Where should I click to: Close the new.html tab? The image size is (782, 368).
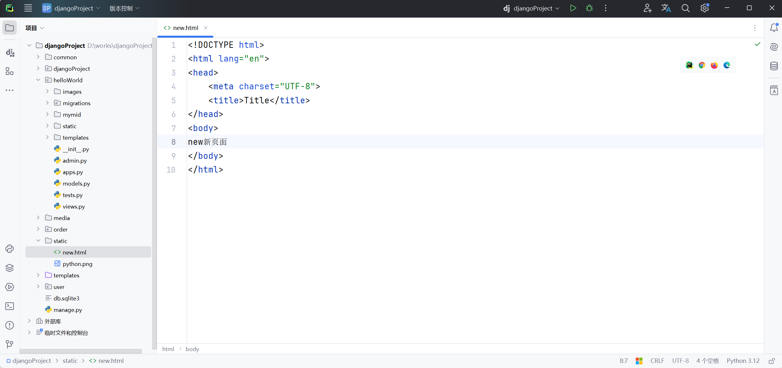click(206, 28)
